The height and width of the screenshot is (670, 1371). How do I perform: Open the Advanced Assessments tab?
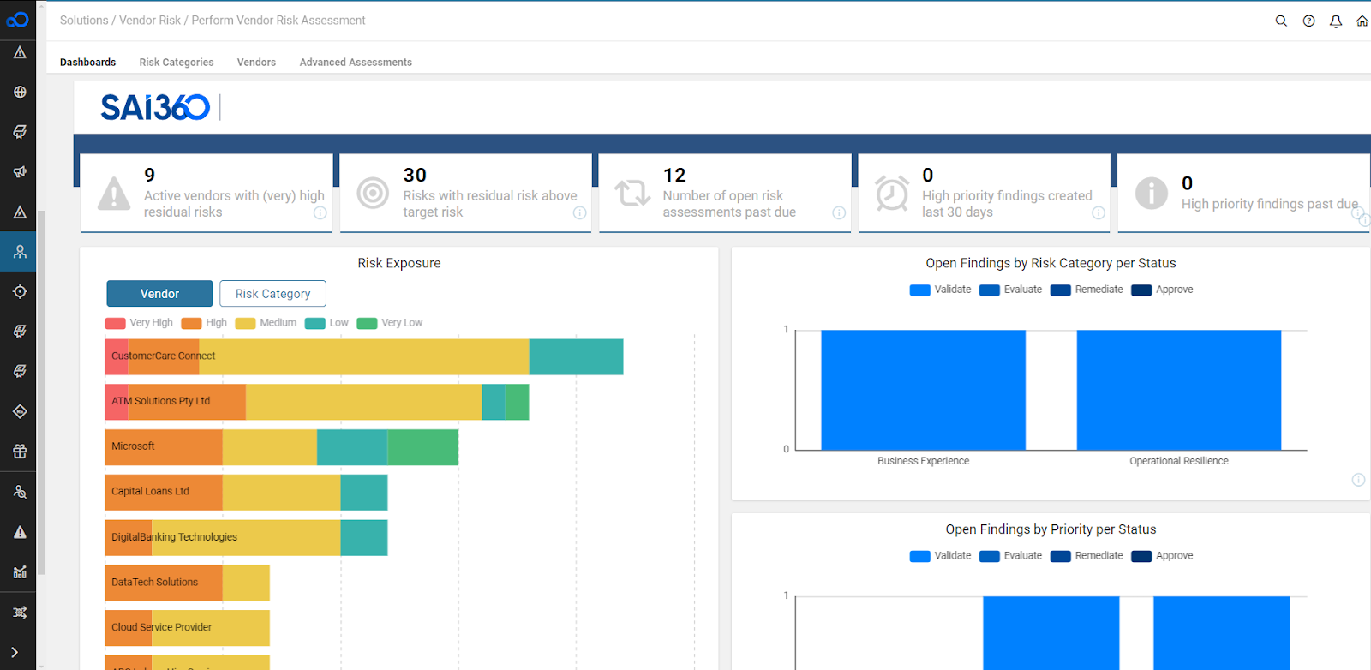(356, 63)
